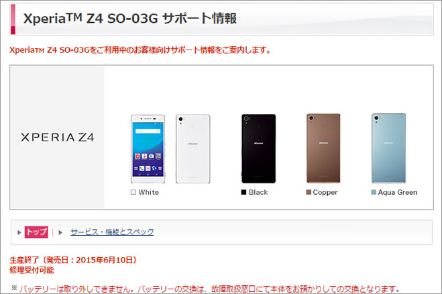Click the 生産終了 release date notice text

point(73,260)
